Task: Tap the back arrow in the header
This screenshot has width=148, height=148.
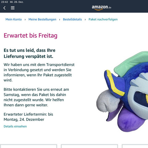Action: point(4,8)
